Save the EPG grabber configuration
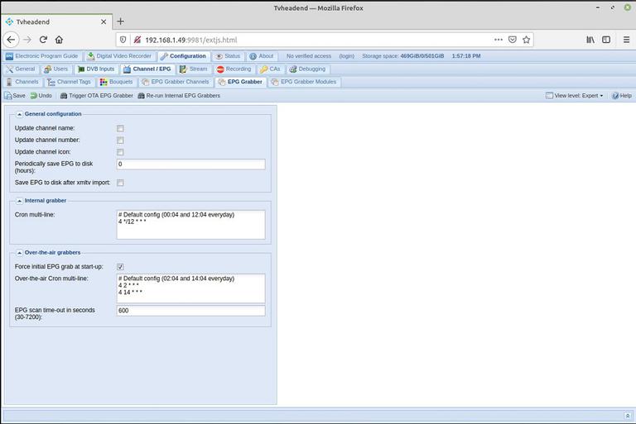The width and height of the screenshot is (636, 424). (x=15, y=96)
